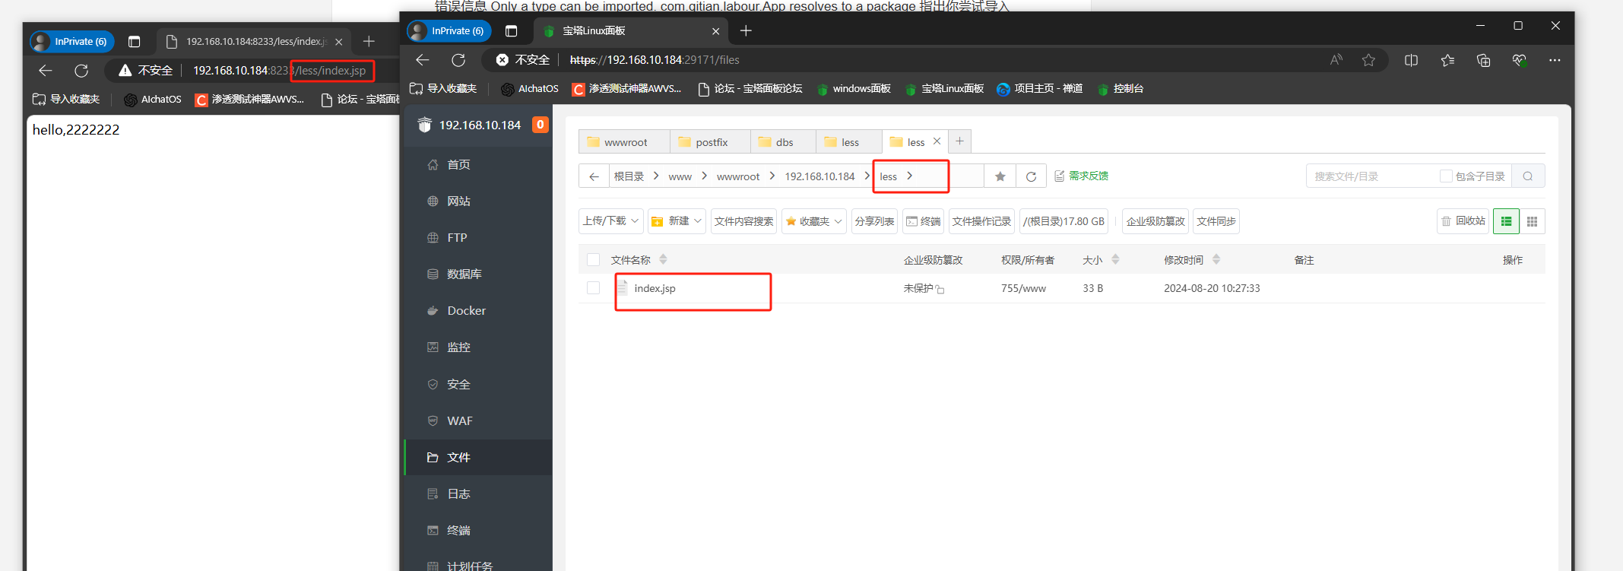Open index.jsp file
Viewport: 1623px width, 571px height.
(x=655, y=288)
